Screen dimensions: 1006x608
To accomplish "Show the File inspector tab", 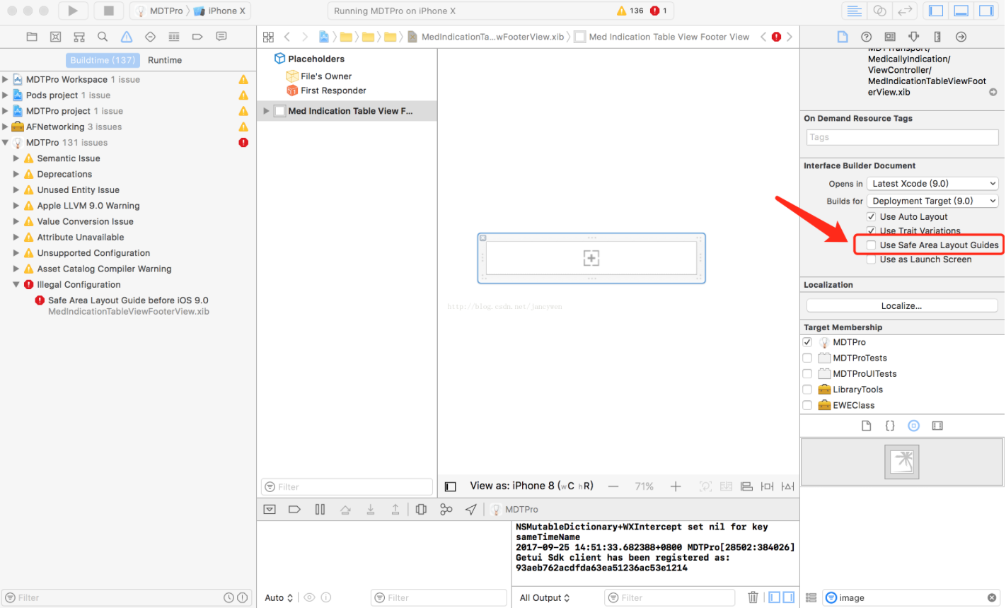I will click(843, 37).
